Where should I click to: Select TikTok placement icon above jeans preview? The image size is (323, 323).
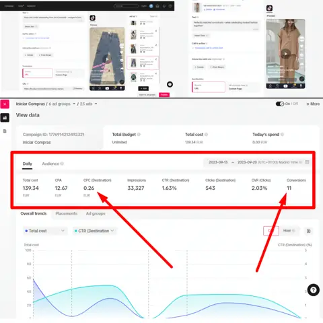pos(92,18)
